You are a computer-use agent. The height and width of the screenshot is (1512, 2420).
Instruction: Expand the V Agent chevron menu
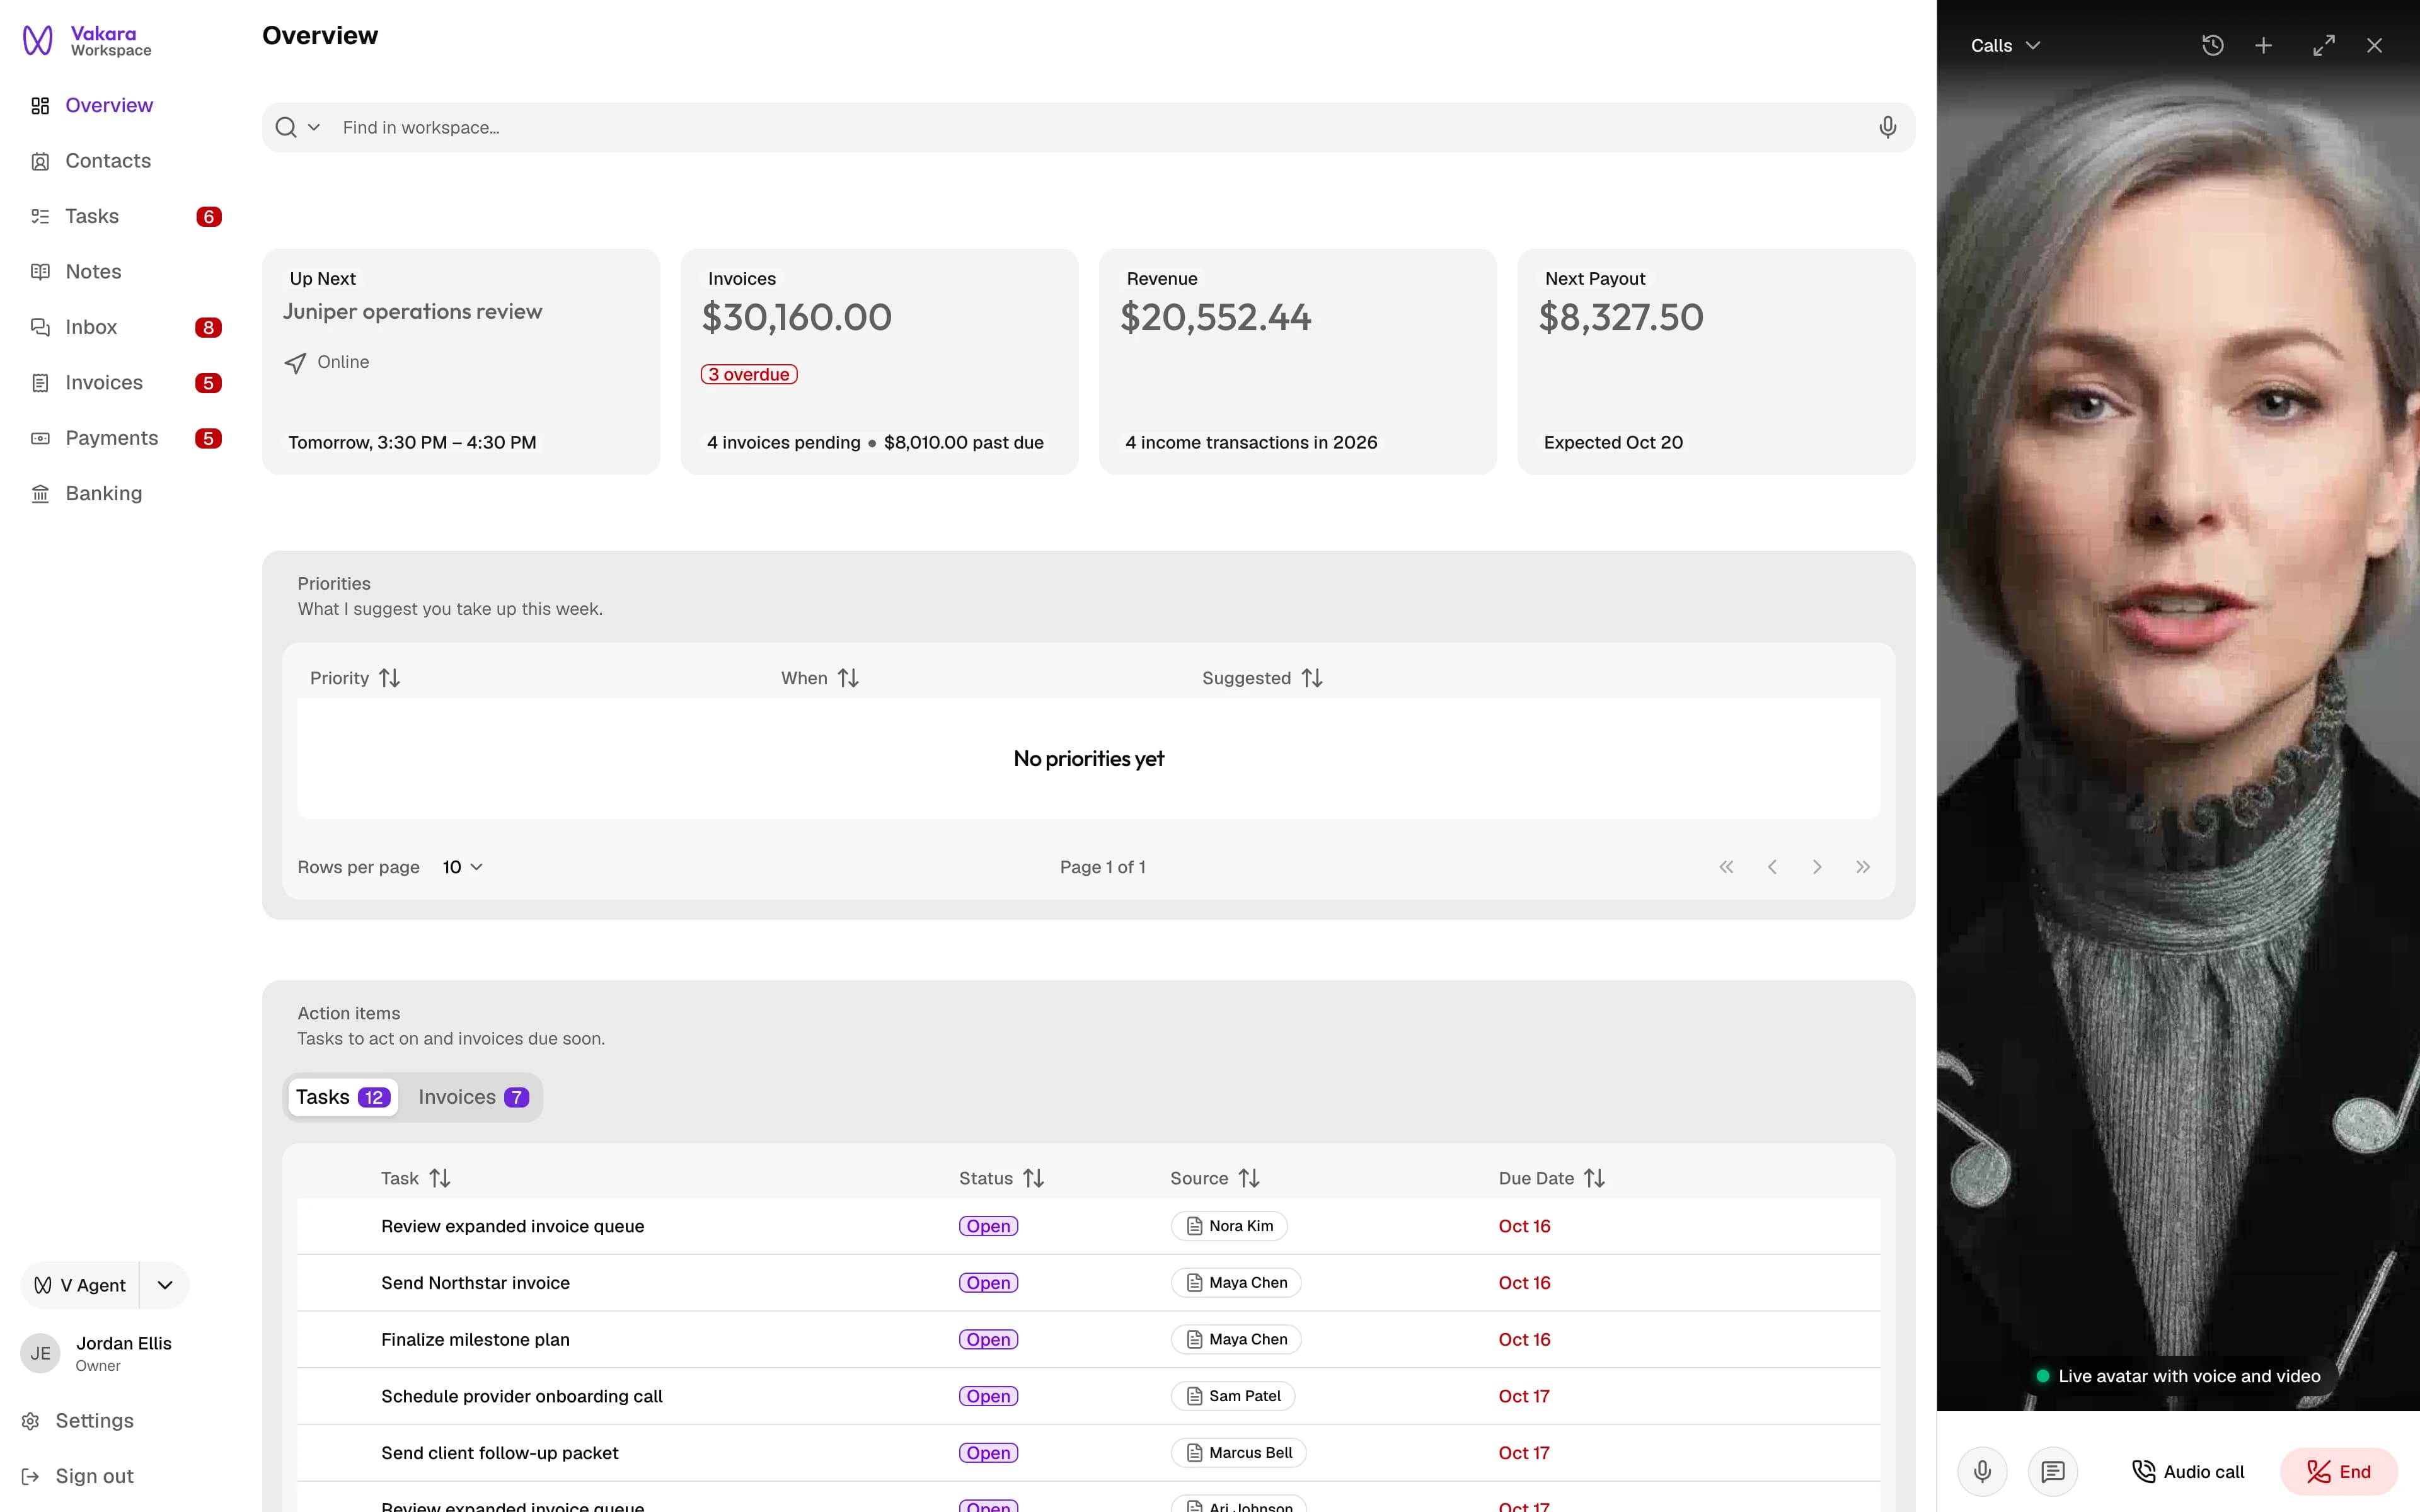[165, 1285]
